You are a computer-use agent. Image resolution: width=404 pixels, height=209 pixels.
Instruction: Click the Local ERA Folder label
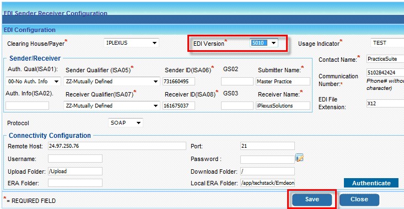[214, 183]
